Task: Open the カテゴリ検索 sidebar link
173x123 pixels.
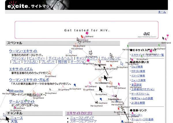Action: click(138, 71)
